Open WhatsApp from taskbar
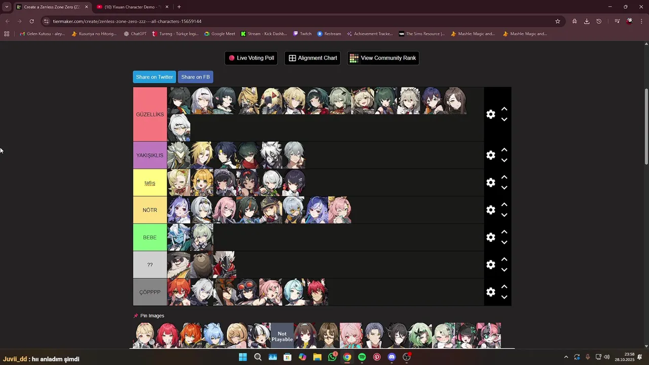The image size is (649, 365). (x=332, y=357)
